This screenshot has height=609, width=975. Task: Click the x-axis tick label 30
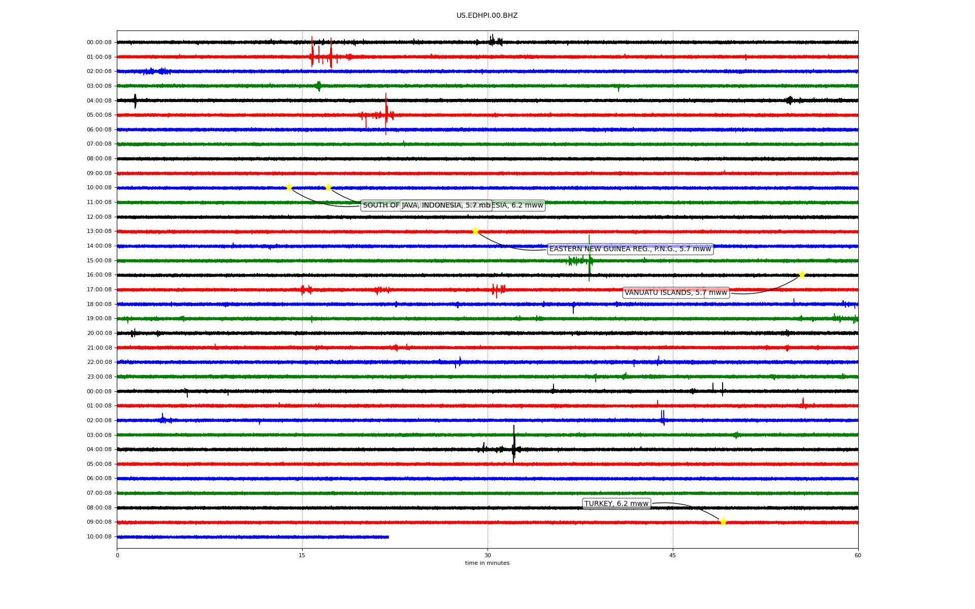point(487,555)
